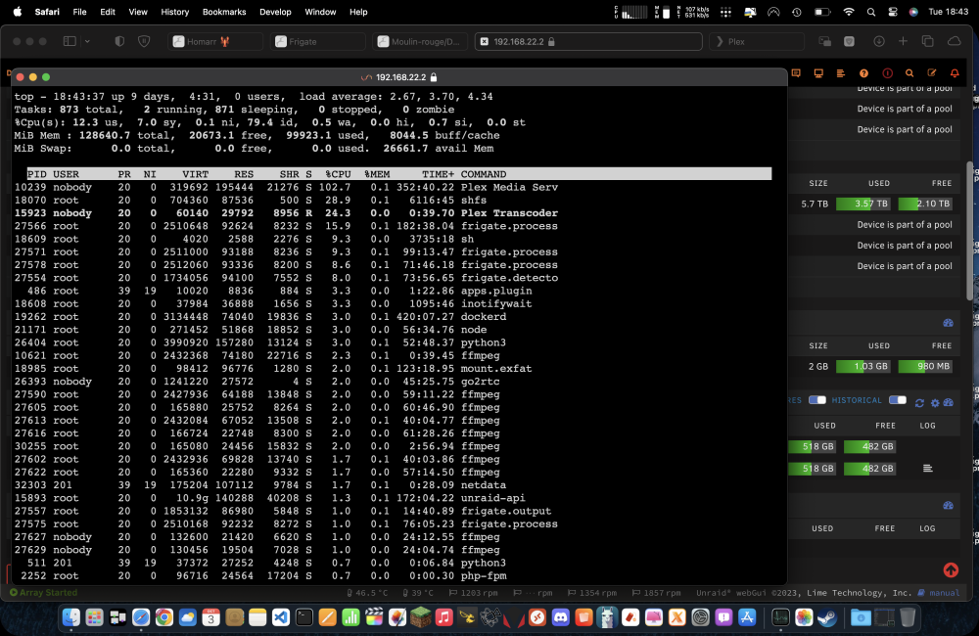Image resolution: width=979 pixels, height=636 pixels.
Task: Open Visual Studio Code from the Dock
Action: [x=280, y=617]
